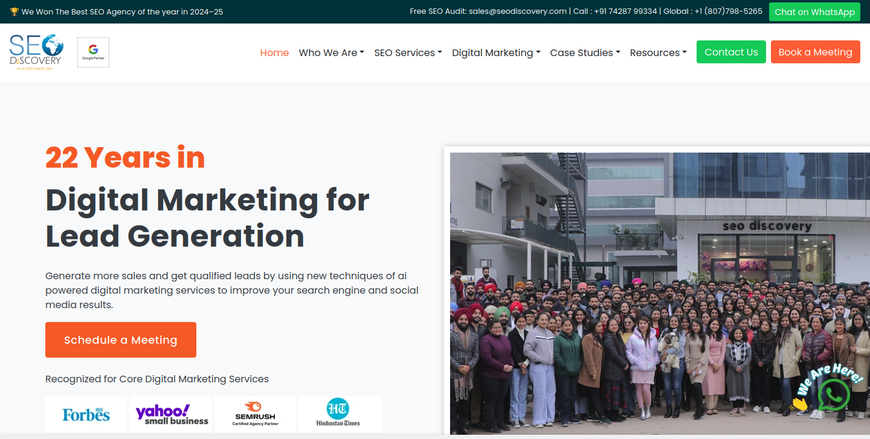The image size is (870, 439).
Task: Open the Resources dropdown menu
Action: pos(658,52)
